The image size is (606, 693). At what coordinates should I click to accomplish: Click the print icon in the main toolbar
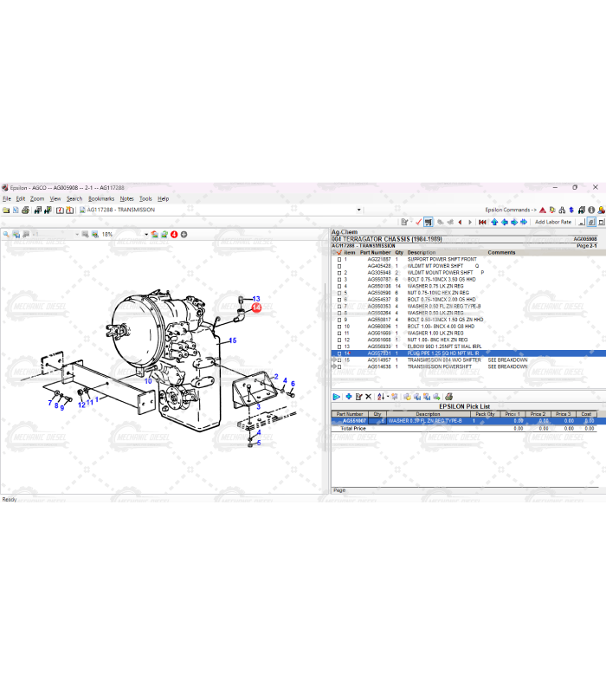(x=25, y=210)
